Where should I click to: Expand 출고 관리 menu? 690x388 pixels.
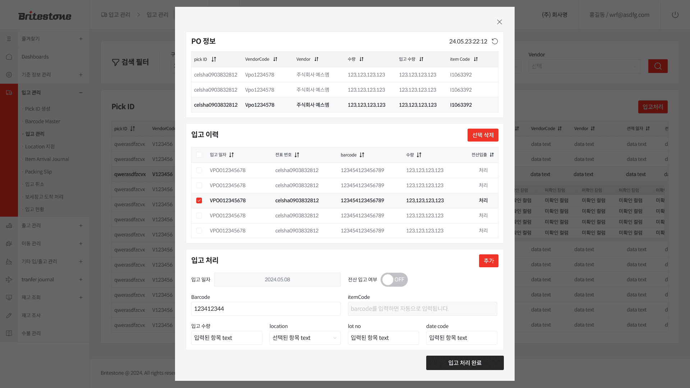81,226
